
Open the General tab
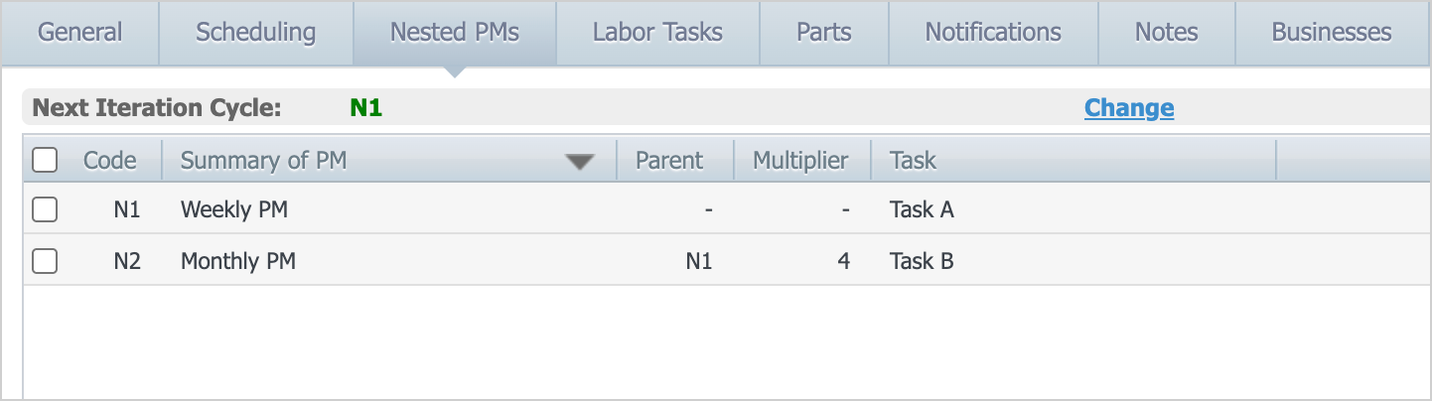click(79, 33)
